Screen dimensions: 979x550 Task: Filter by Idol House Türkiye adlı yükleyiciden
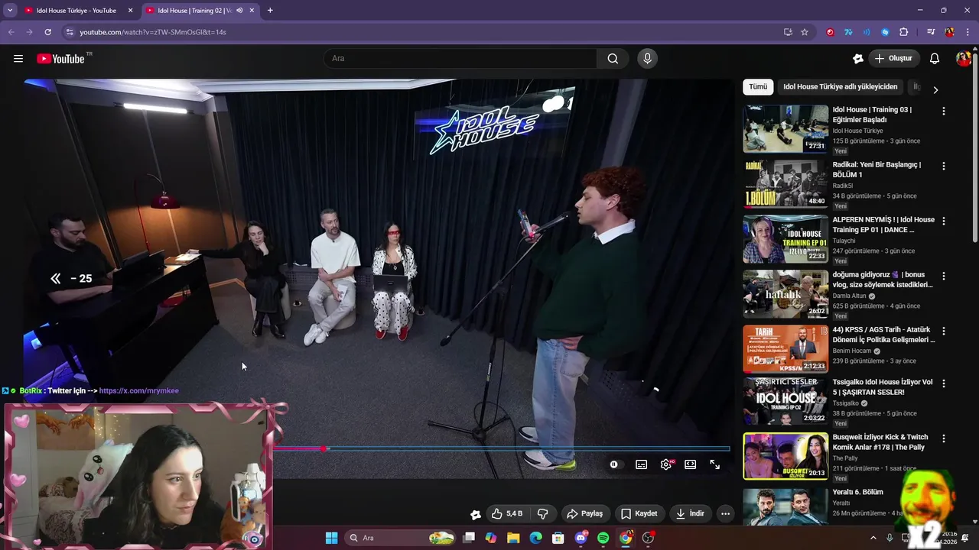pyautogui.click(x=840, y=87)
